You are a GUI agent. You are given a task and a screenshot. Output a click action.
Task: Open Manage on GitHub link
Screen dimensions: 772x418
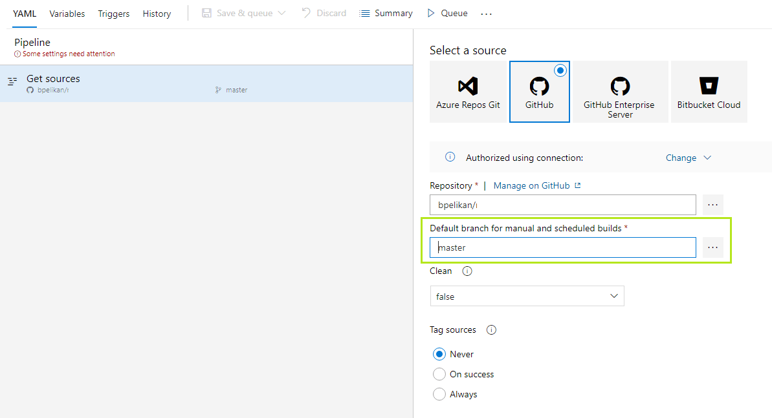click(x=531, y=185)
